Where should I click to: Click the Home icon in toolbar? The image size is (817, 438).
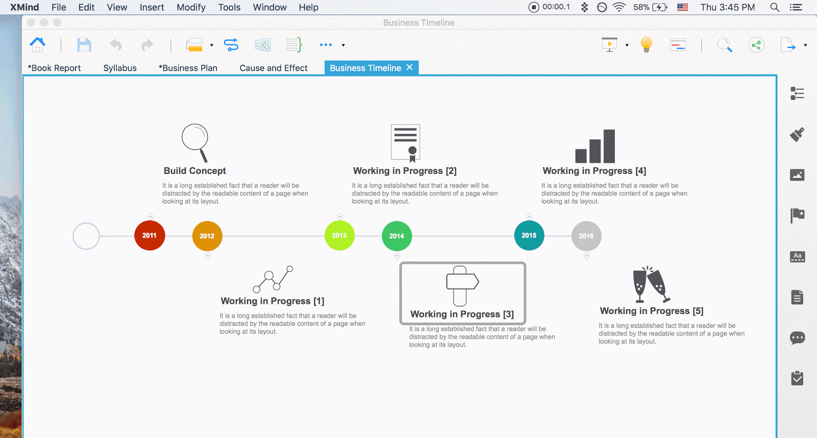tap(37, 45)
